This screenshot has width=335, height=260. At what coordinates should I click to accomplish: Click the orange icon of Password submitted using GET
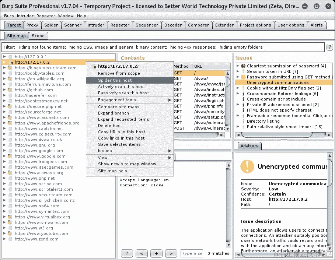tap(243, 77)
